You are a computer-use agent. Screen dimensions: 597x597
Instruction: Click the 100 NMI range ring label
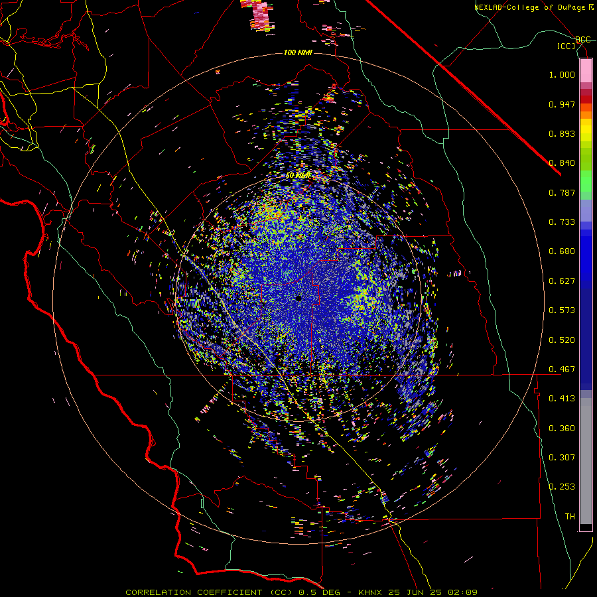298,52
